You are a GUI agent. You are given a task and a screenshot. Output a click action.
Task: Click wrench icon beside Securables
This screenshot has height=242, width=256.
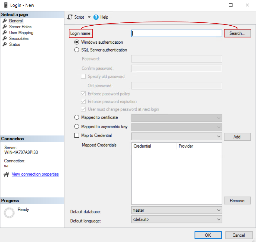[x=4, y=38]
